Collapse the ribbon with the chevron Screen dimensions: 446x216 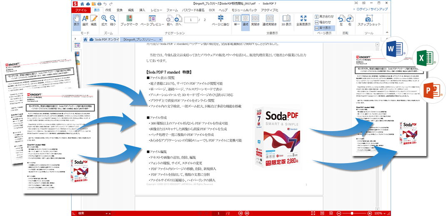(x=386, y=32)
